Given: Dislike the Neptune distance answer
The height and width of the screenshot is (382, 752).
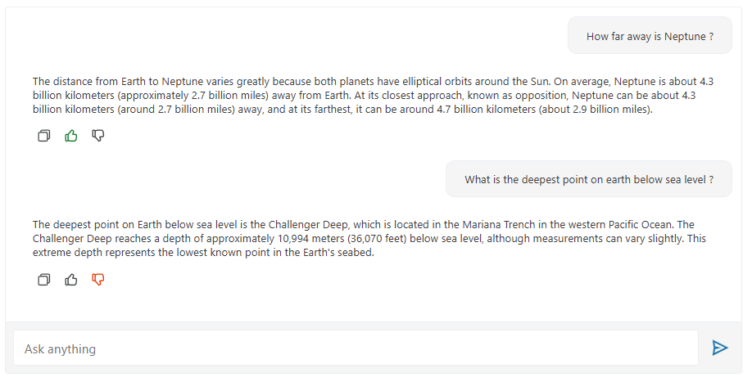Looking at the screenshot, I should 98,136.
